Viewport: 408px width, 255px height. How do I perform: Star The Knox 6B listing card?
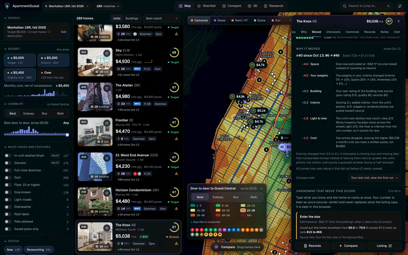[107, 228]
